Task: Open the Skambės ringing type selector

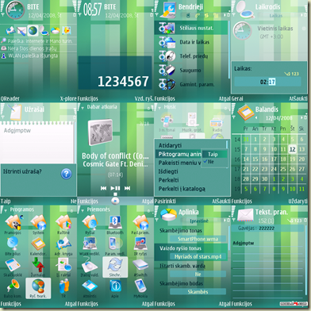Action: (x=198, y=292)
